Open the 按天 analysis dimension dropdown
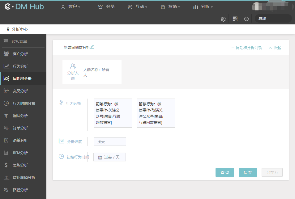 (x=110, y=142)
